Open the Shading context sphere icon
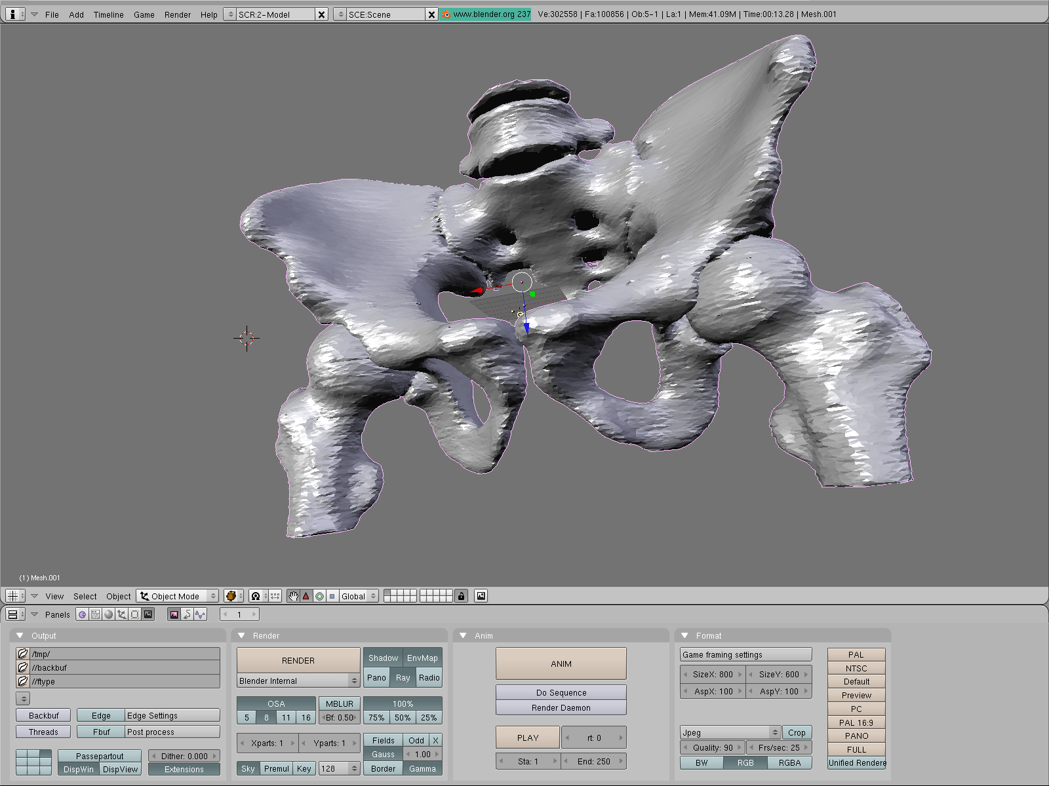 109,614
